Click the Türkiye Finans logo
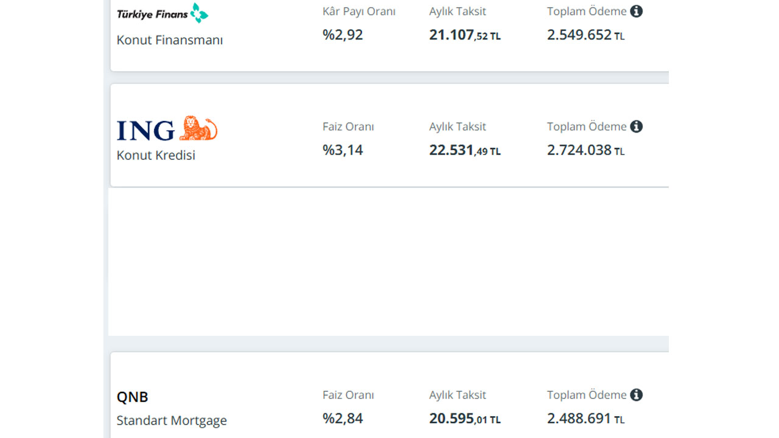Screen dimensions: 779x438 (x=162, y=13)
